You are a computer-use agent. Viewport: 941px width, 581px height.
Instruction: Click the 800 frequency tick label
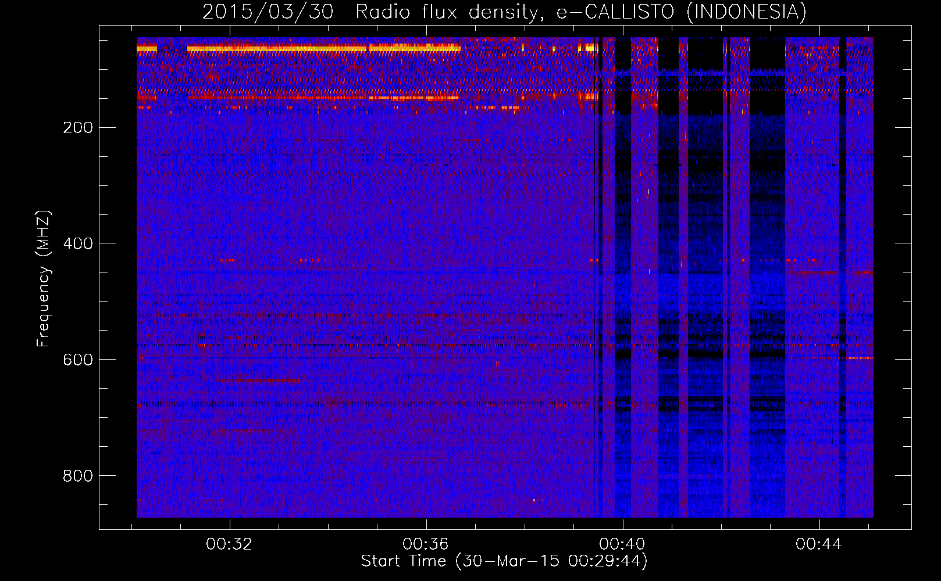coord(78,476)
